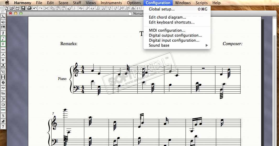The image size is (279, 146).
Task: Click measure number 7 above the second system
Action: pyautogui.click(x=53, y=113)
